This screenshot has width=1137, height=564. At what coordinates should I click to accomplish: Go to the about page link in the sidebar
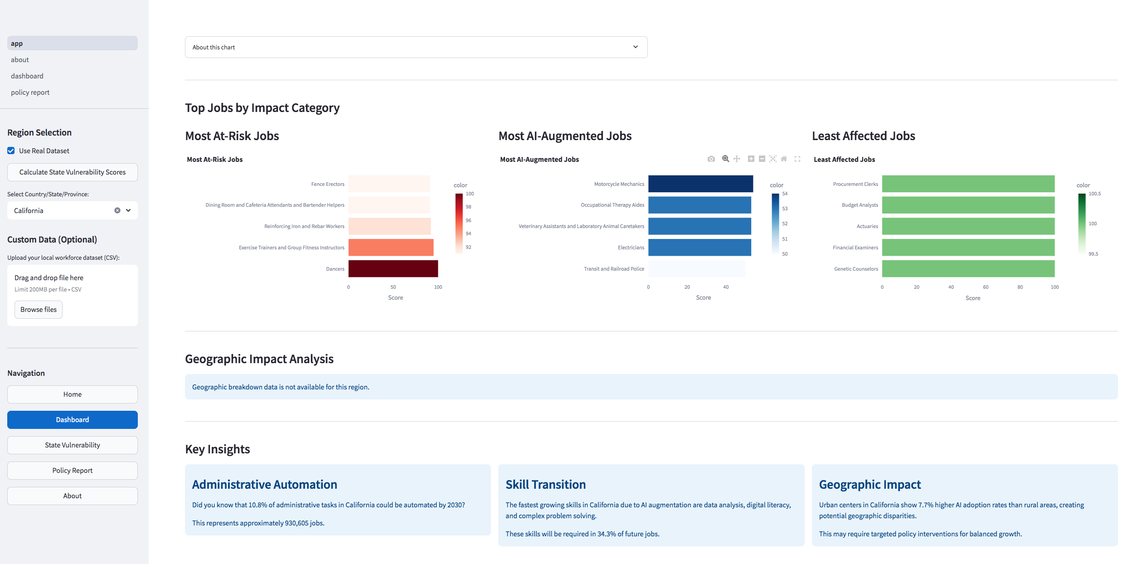click(x=20, y=59)
